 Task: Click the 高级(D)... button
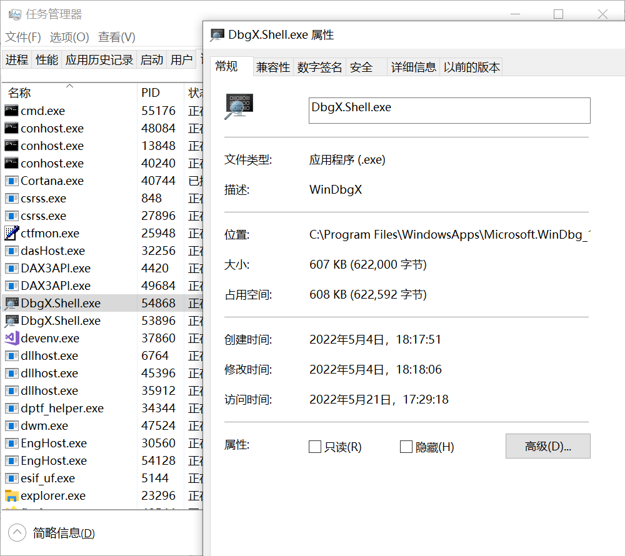(548, 446)
